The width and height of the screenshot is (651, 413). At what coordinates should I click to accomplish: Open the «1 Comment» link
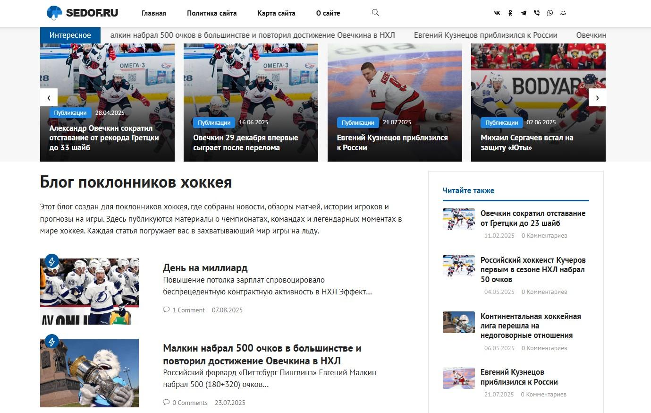[x=188, y=310]
